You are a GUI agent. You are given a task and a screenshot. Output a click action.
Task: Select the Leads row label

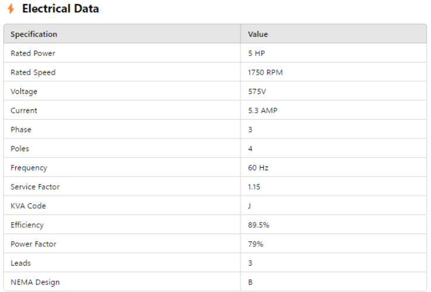20,263
